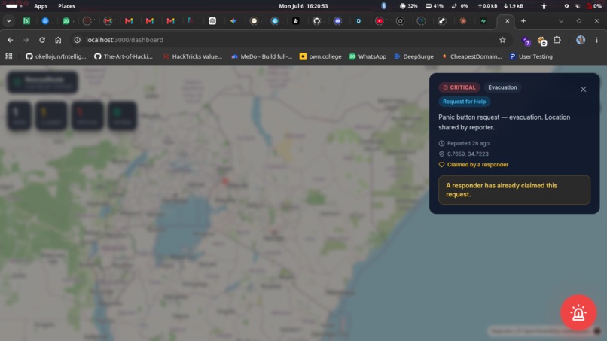607x341 pixels.
Task: Open the browser home page button
Action: pos(58,40)
